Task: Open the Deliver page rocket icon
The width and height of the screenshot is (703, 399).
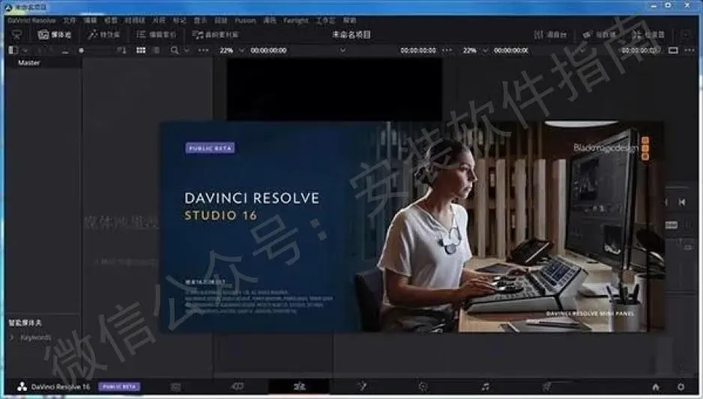Action: (546, 386)
